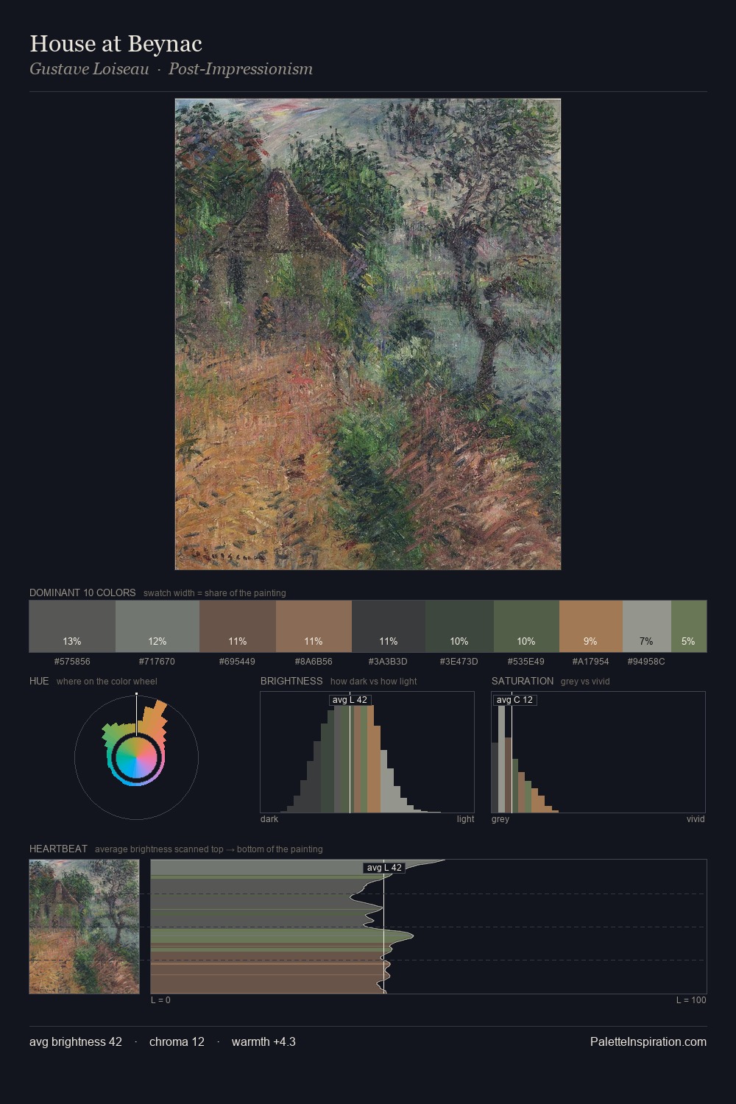Click the avg L 42 label in brightness histogram
The height and width of the screenshot is (1104, 736).
click(350, 700)
